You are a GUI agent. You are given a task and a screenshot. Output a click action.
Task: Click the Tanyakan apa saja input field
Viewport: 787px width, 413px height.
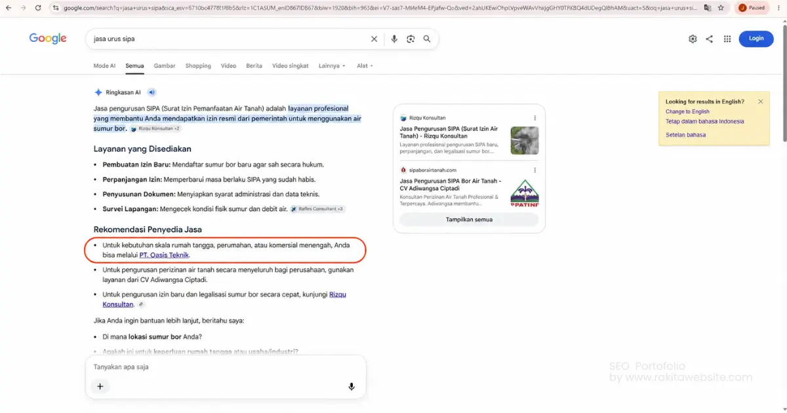[226, 367]
